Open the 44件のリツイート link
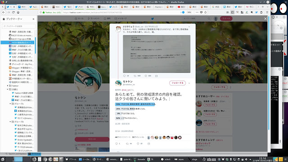288x162 pixels. click(123, 137)
